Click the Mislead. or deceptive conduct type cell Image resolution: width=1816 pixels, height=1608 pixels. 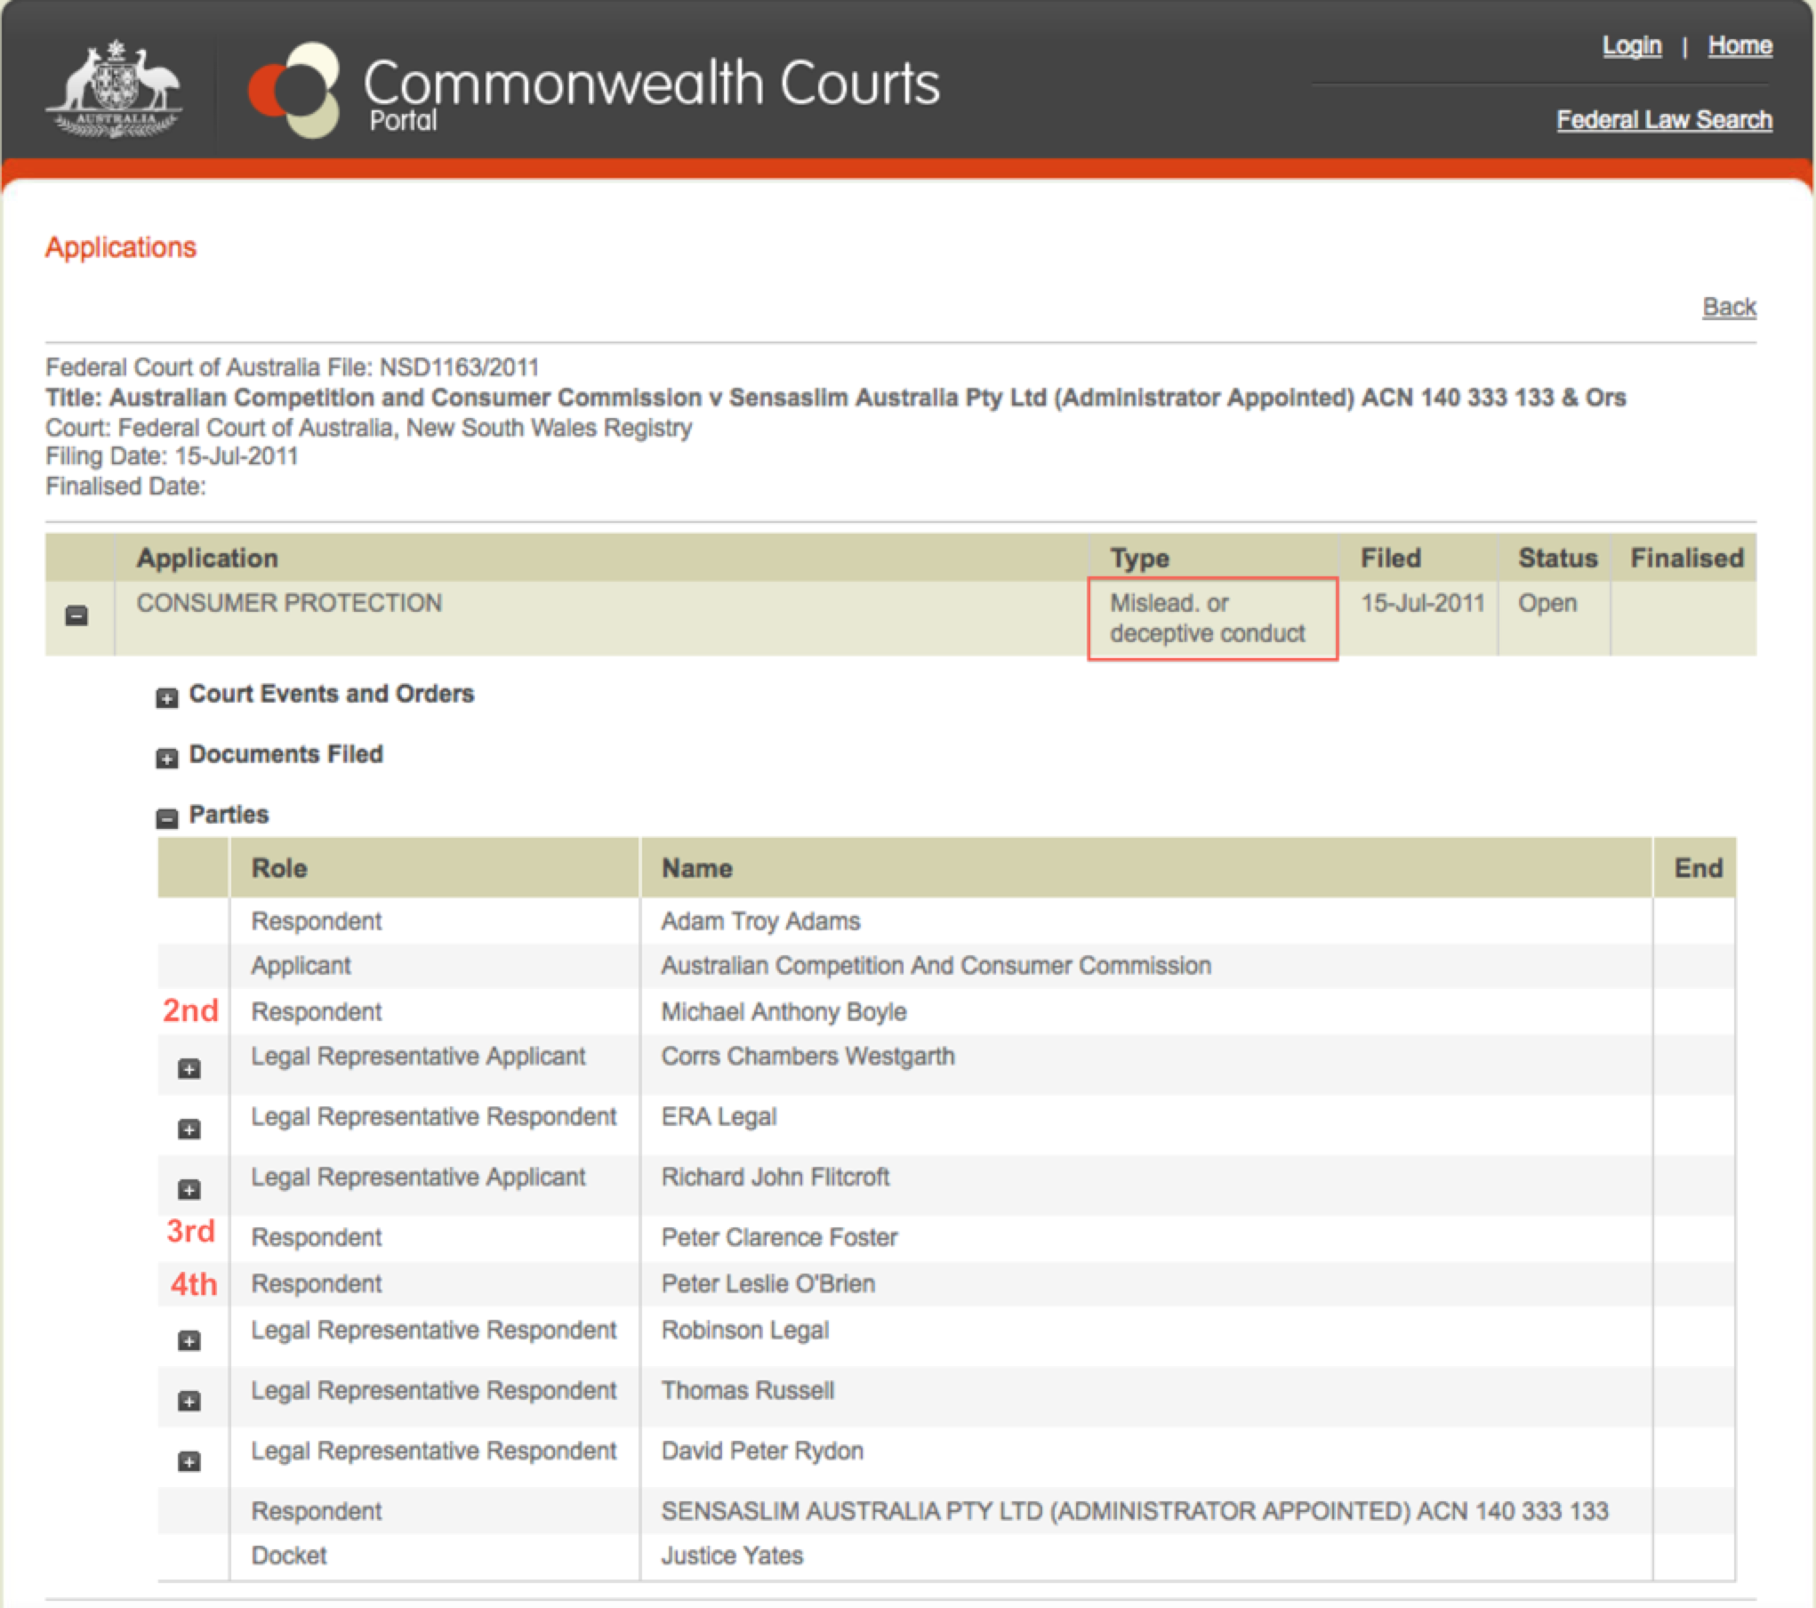1207,618
